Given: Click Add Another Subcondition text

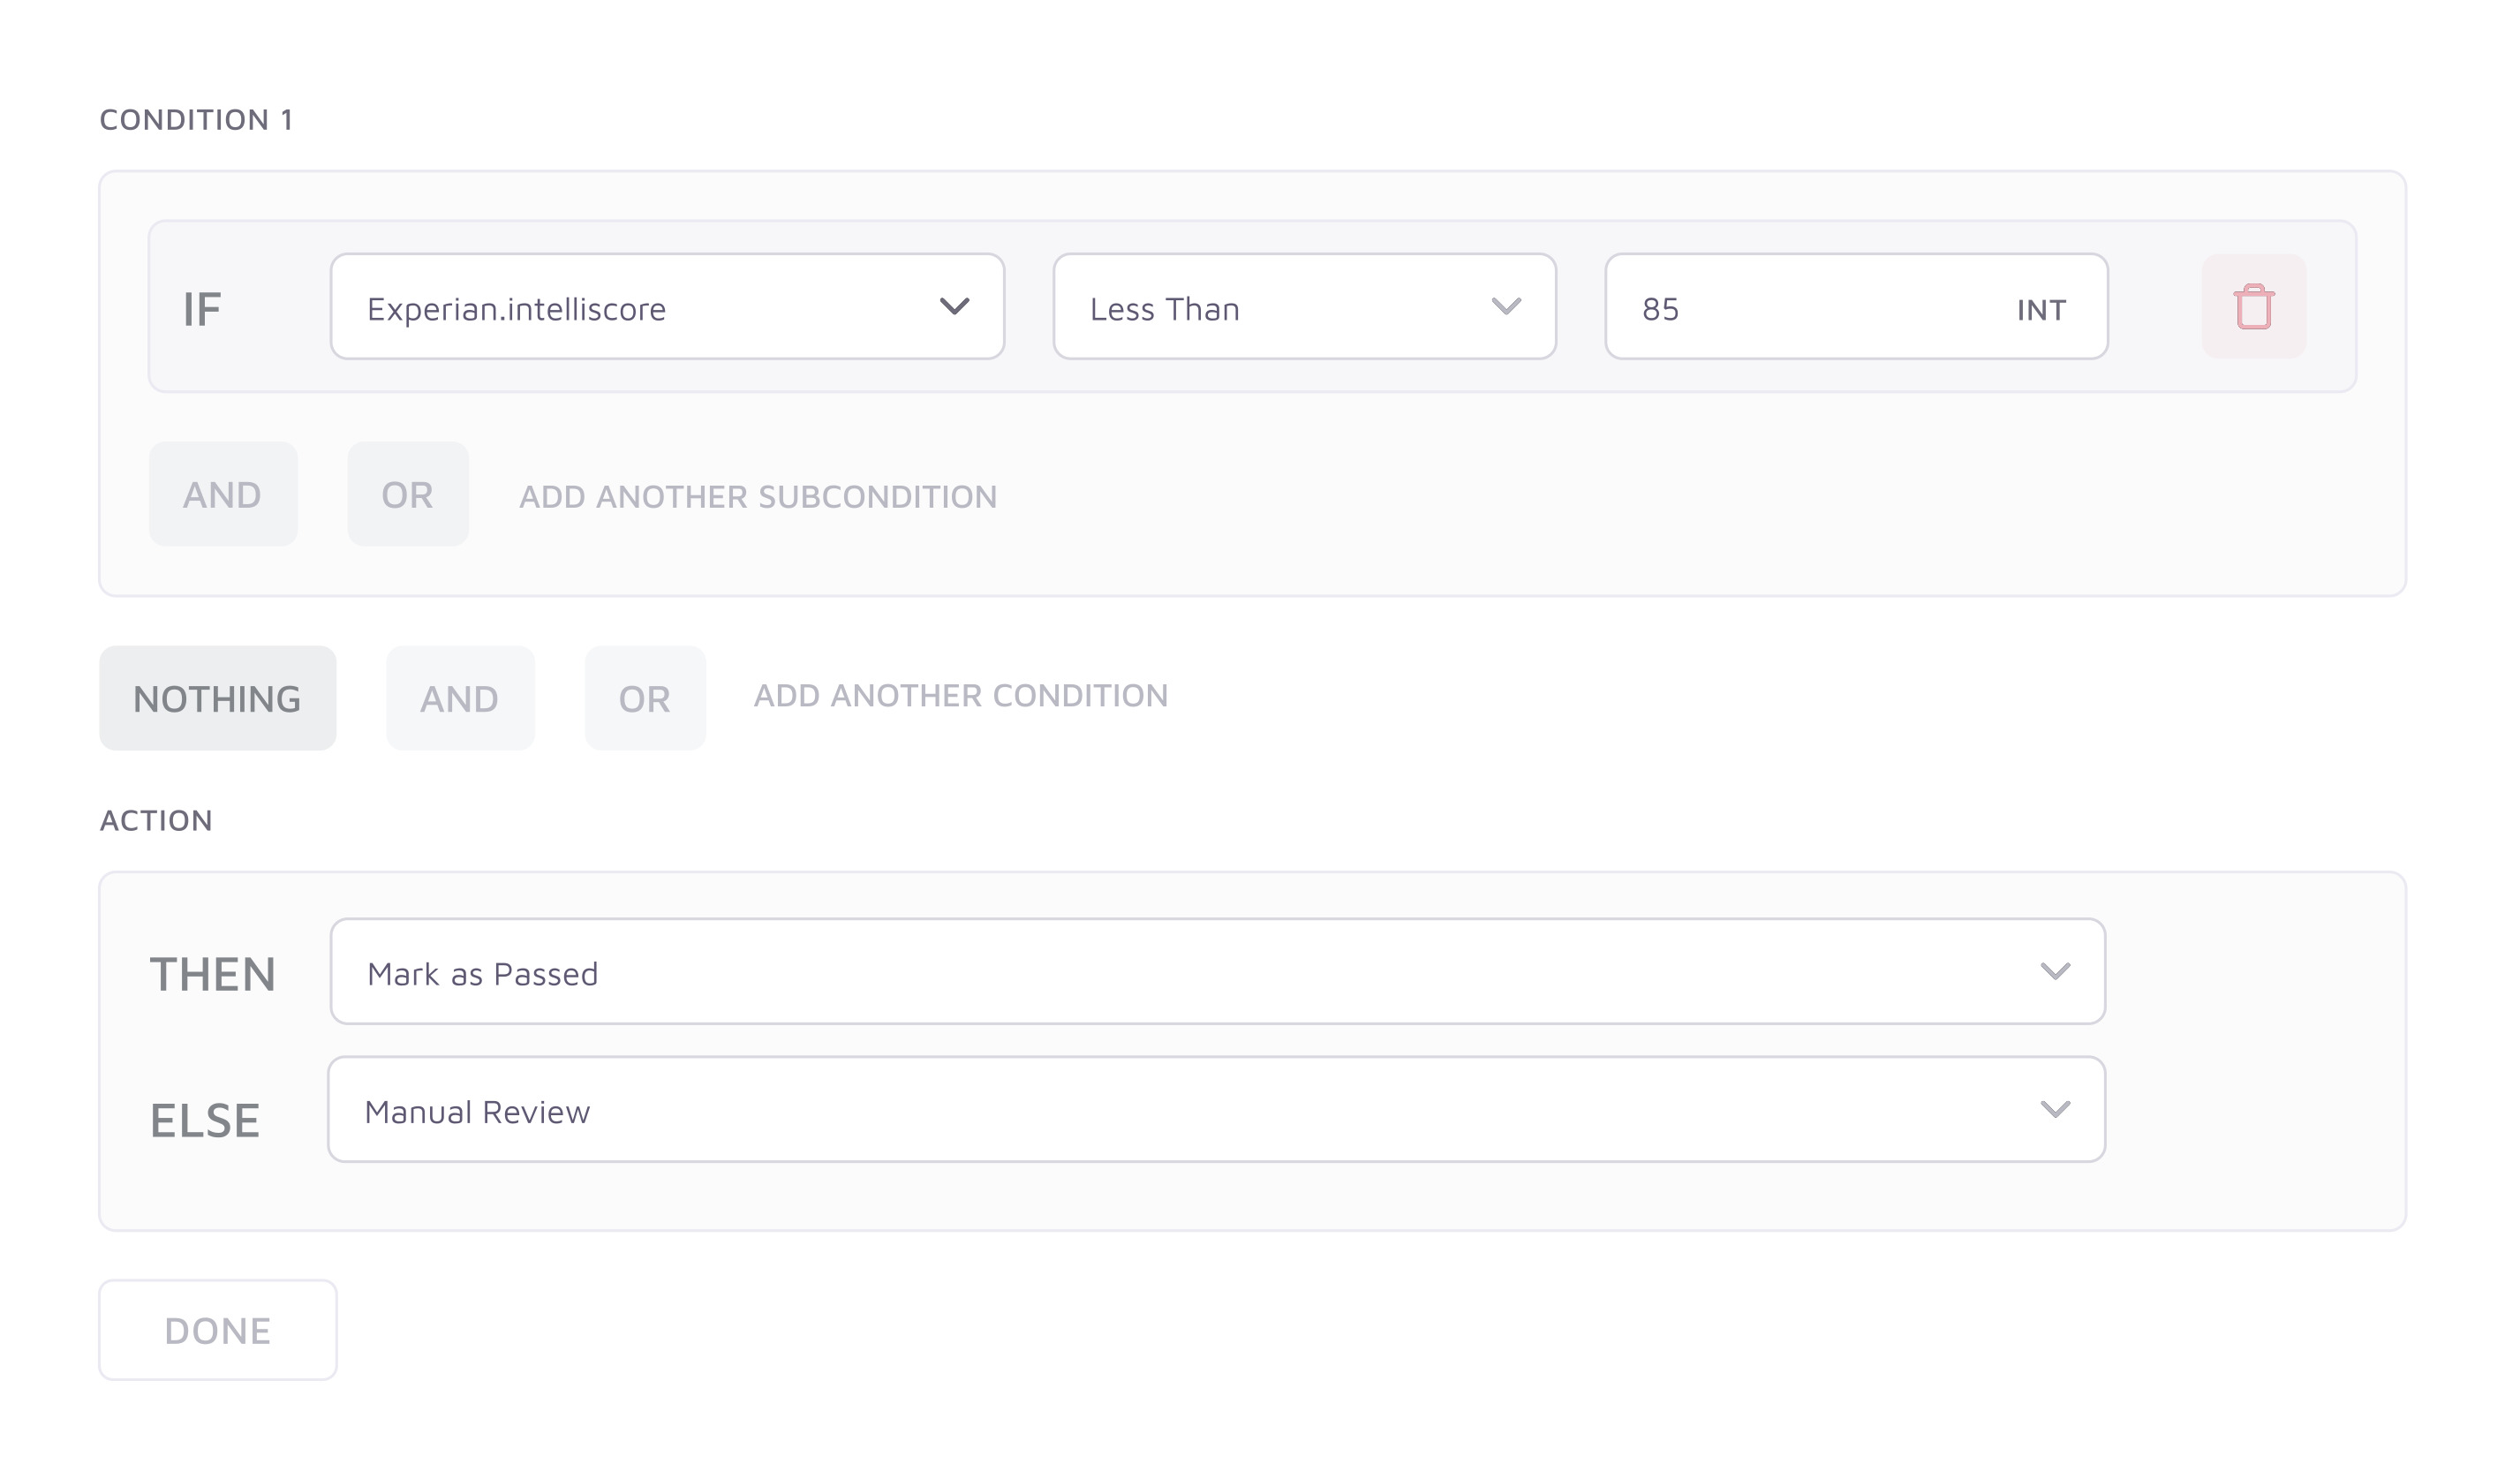Looking at the screenshot, I should pos(758,496).
